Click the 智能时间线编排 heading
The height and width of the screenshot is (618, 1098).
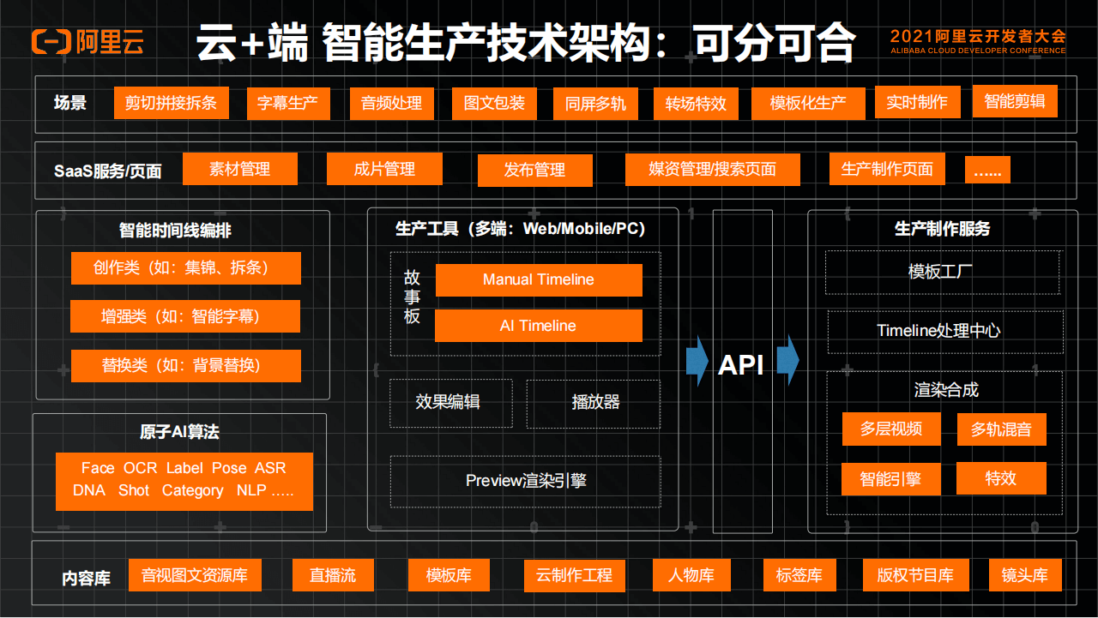click(x=175, y=230)
